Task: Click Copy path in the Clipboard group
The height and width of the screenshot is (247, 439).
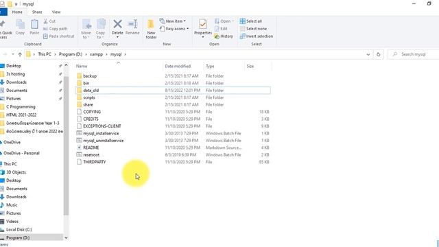Action: pyautogui.click(x=55, y=29)
